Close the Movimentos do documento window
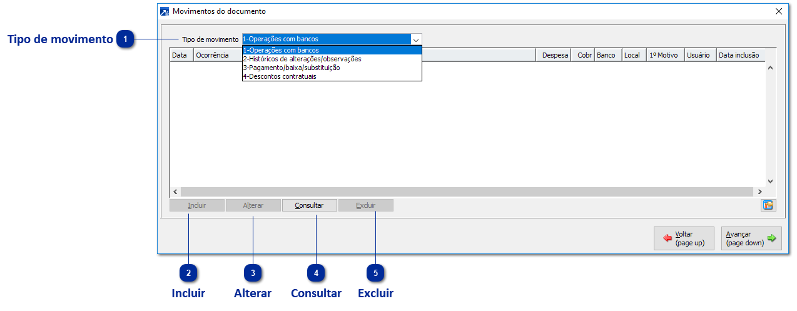This screenshot has height=311, width=797. click(x=779, y=11)
